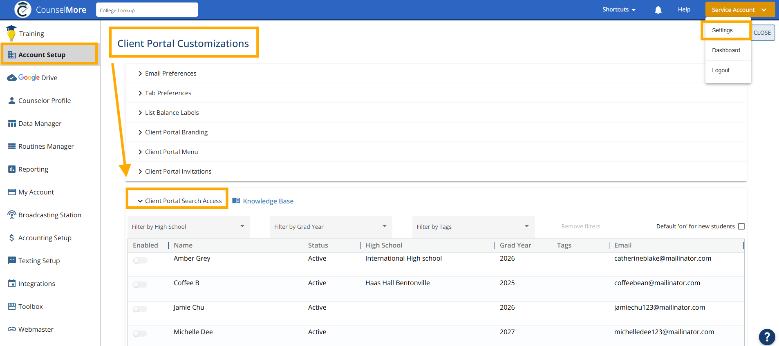Click the Counselor Profile person icon
This screenshot has height=346, width=779.
click(x=12, y=100)
